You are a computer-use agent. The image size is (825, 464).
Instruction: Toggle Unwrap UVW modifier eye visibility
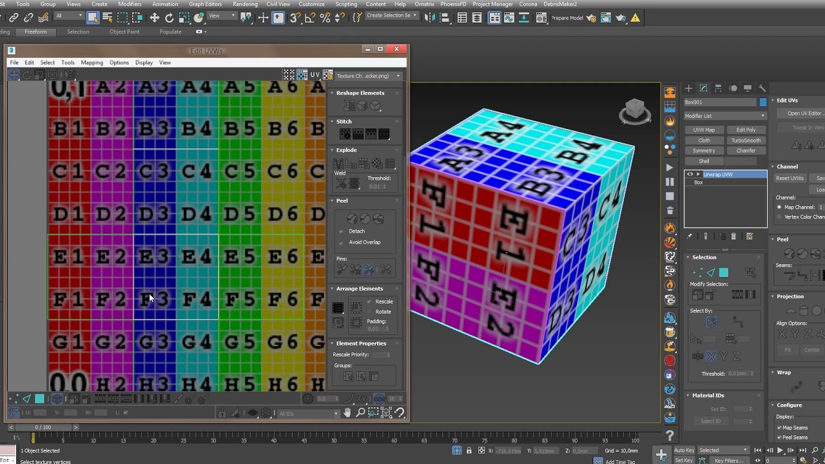click(x=690, y=174)
